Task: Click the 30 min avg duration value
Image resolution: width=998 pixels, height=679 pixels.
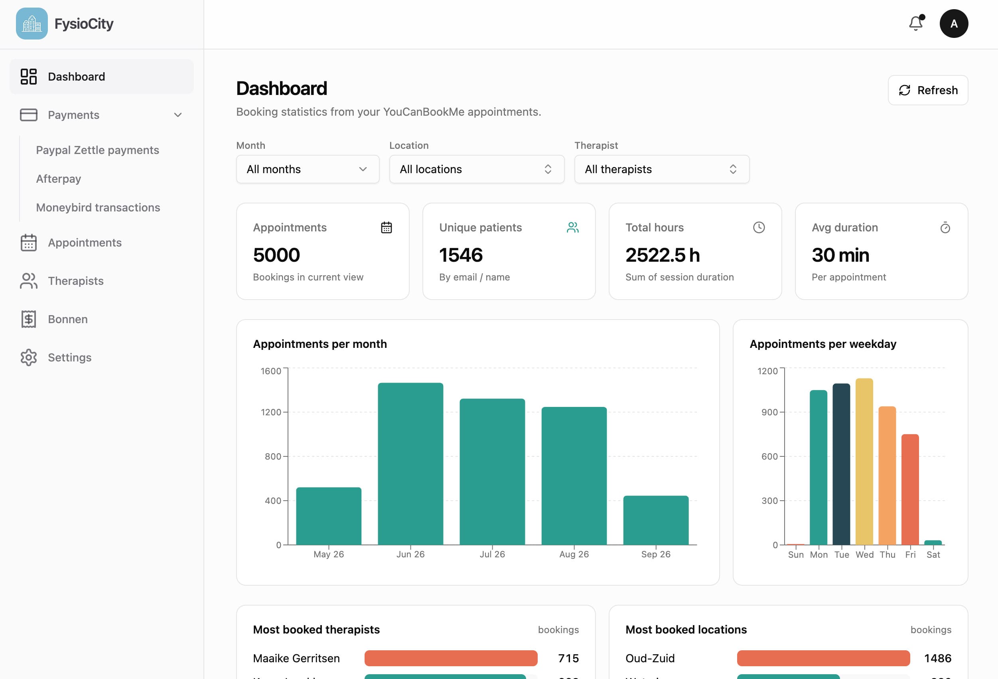Action: click(x=840, y=255)
